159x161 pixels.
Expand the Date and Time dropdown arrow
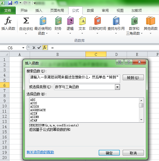click(x=98, y=33)
